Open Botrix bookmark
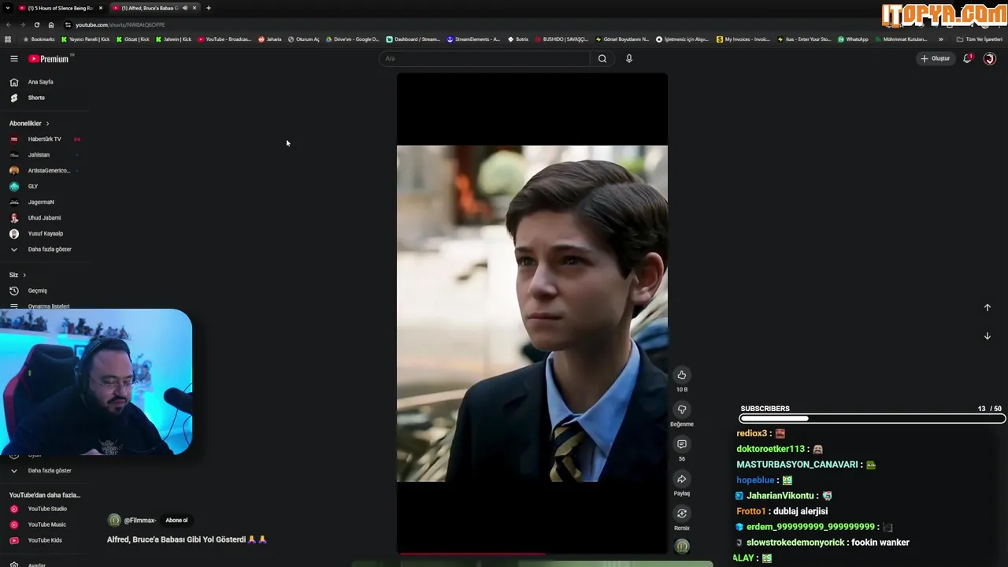The height and width of the screenshot is (567, 1008). click(x=518, y=39)
